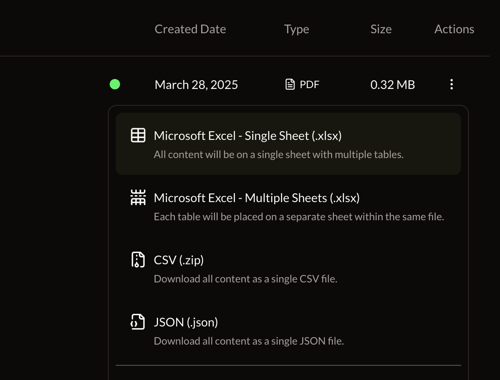Choose Microsoft Excel - Multiple Sheets (.xlsx)
Viewport: 500px width, 380px height.
coord(256,198)
